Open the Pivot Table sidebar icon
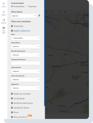This screenshot has width=93, height=123. [4, 30]
